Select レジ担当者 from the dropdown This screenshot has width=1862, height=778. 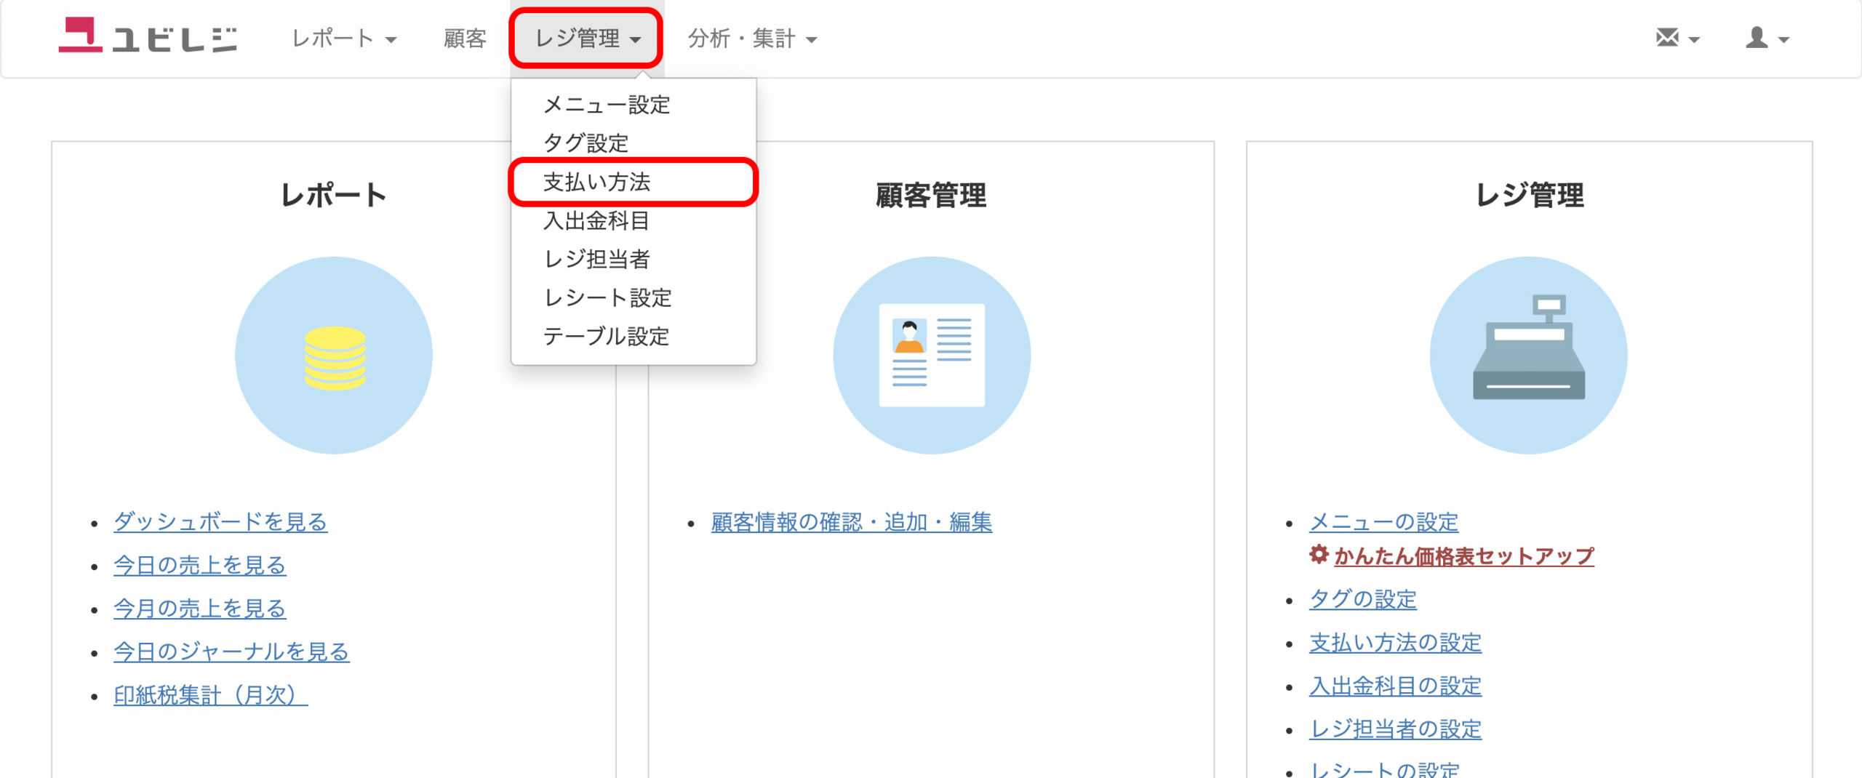coord(634,259)
